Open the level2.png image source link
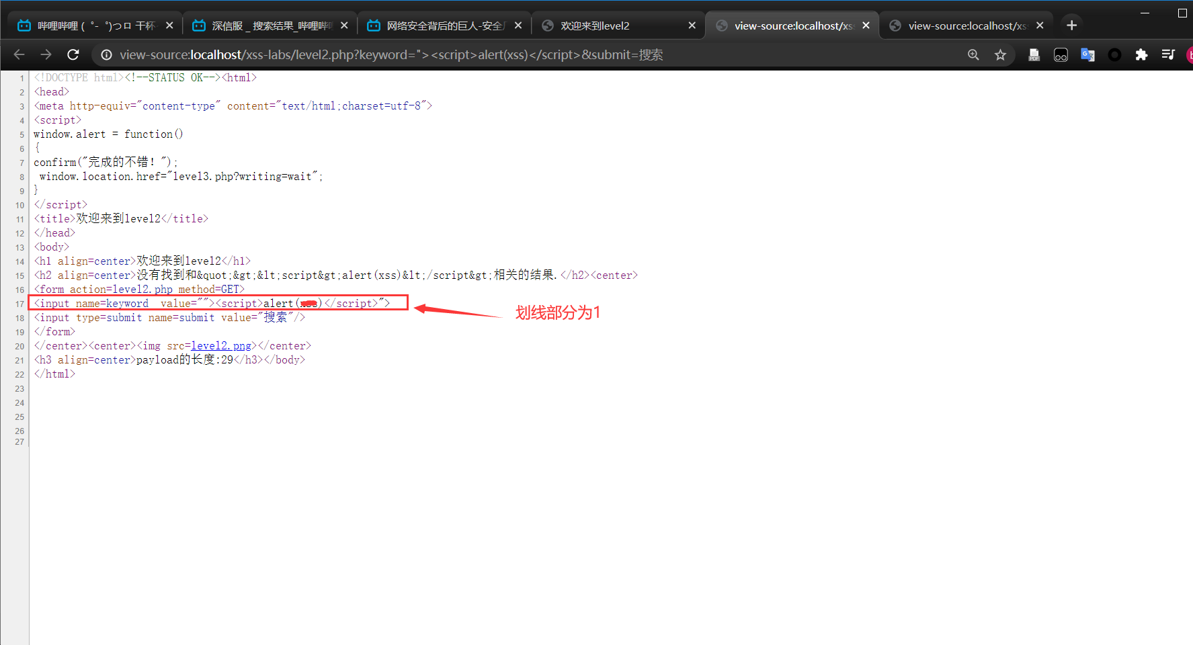The width and height of the screenshot is (1193, 645). 221,346
